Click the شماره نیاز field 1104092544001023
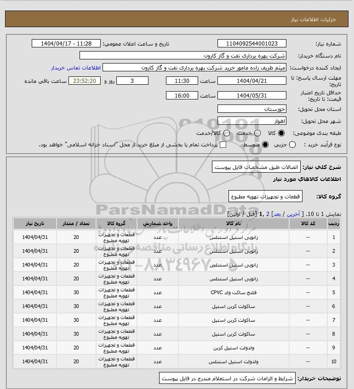Viewport: 354px width, 389px height. click(251, 43)
